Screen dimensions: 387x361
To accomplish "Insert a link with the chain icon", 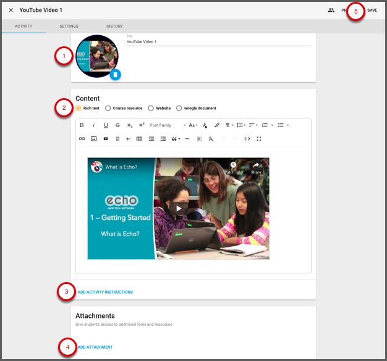I will (x=82, y=139).
